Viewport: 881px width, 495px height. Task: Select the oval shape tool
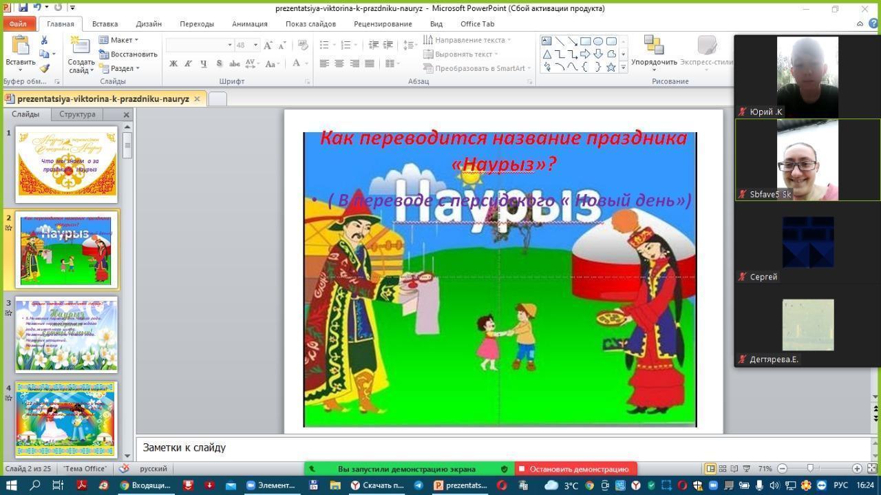(x=598, y=41)
